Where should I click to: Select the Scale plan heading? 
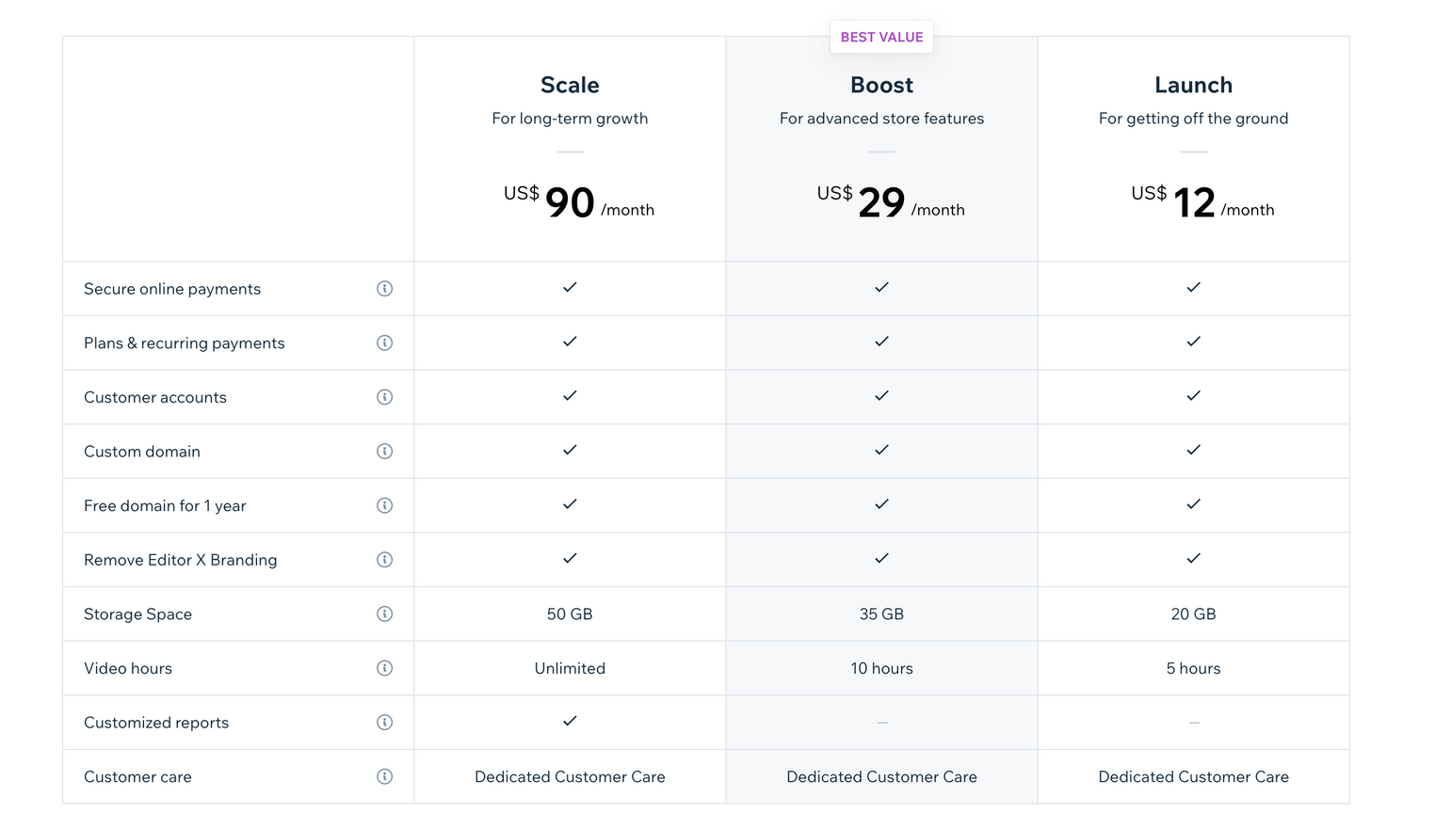pyautogui.click(x=570, y=85)
